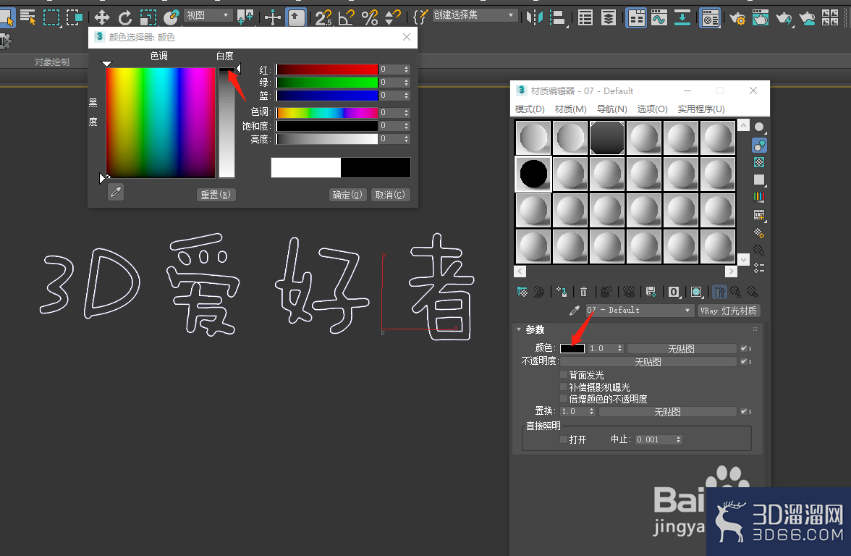Uncheck the map checkbox in 置换 row

[x=744, y=411]
